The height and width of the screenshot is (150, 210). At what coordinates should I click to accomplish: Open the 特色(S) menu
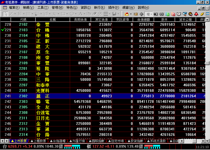72,8
